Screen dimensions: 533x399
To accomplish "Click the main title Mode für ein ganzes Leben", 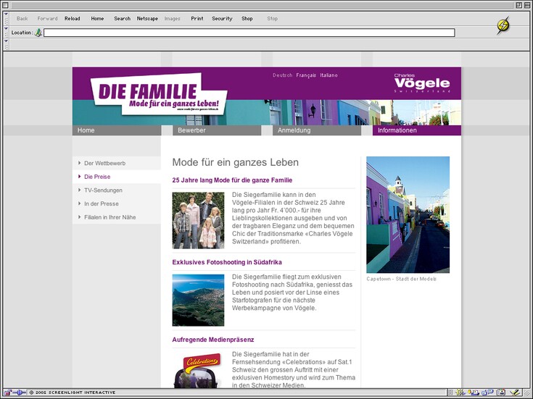I will pos(235,162).
